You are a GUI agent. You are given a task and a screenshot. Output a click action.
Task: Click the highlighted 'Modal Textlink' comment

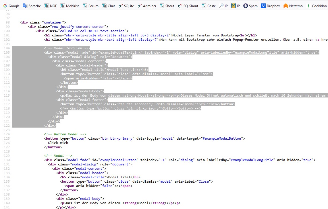coord(67,48)
